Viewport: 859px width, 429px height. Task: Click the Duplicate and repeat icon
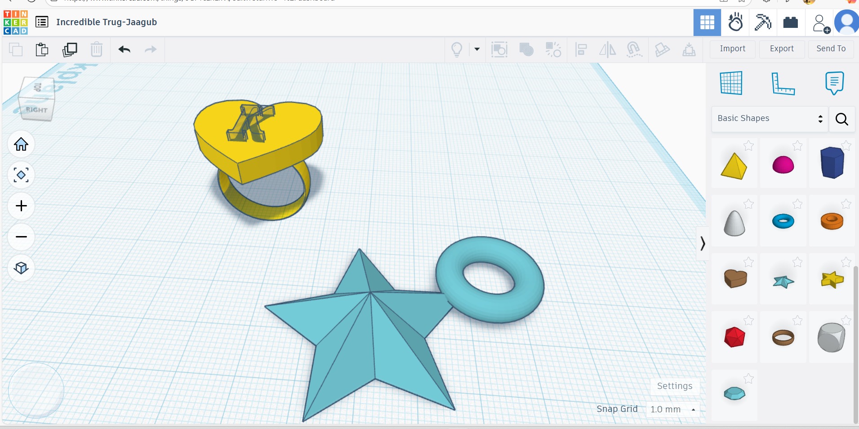tap(70, 49)
